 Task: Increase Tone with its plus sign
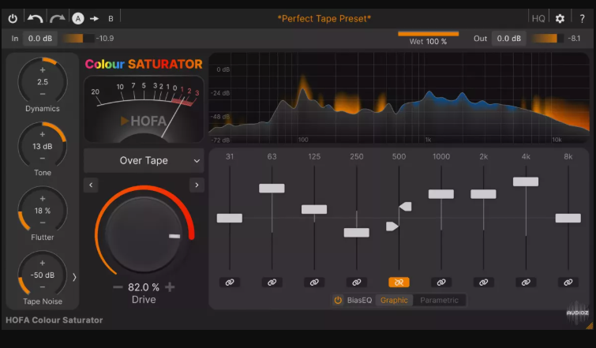coord(43,134)
